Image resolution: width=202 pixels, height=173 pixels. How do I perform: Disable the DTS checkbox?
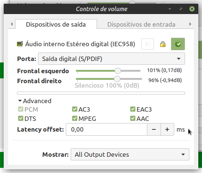click(21, 118)
